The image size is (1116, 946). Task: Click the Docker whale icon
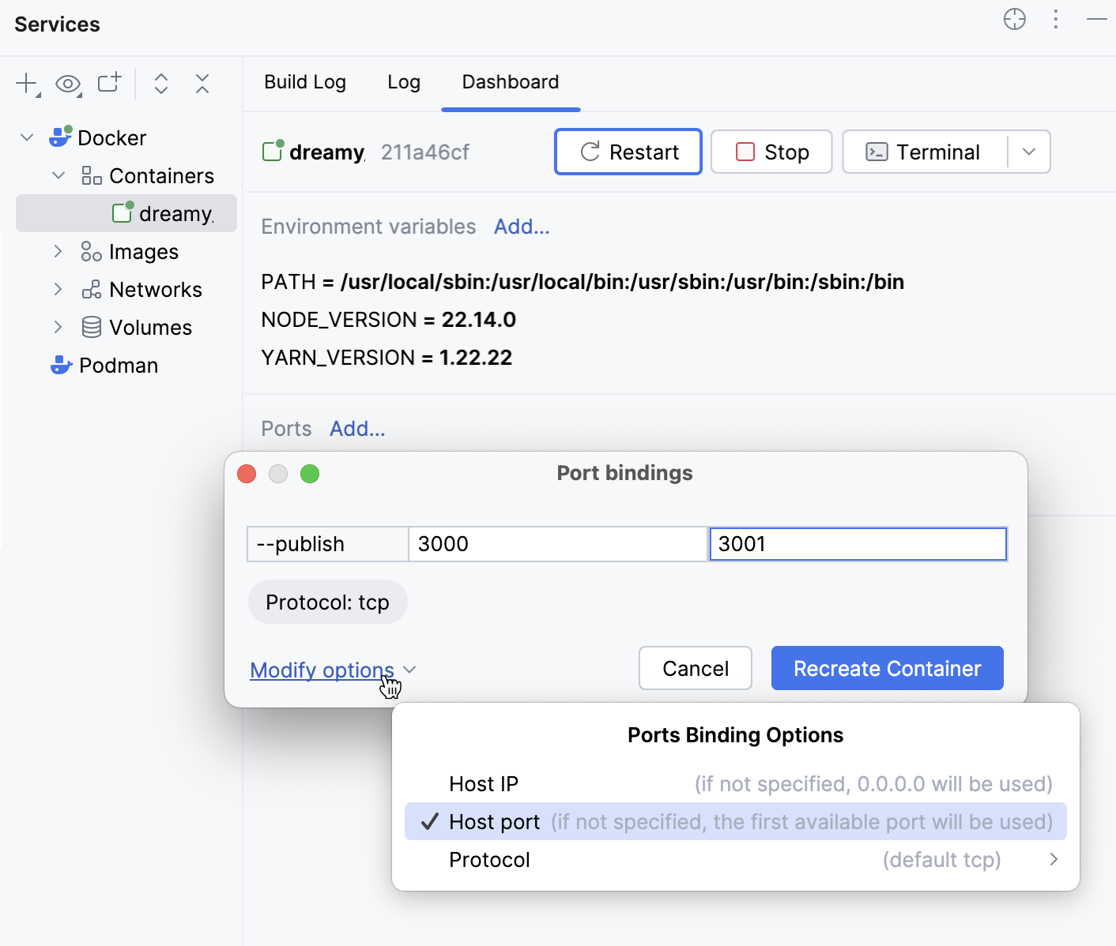pyautogui.click(x=60, y=137)
